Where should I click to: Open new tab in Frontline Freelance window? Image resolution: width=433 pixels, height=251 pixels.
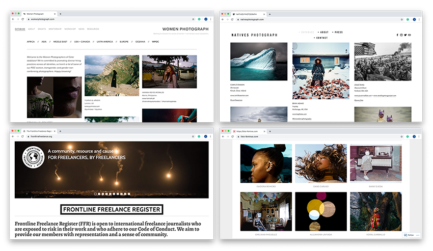tap(60, 131)
